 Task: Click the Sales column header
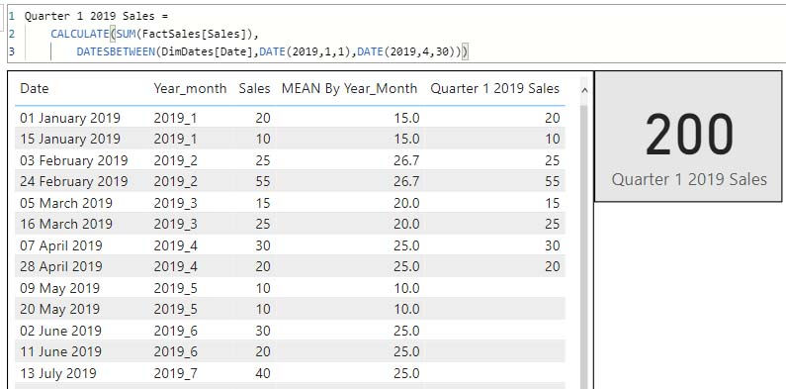[254, 89]
